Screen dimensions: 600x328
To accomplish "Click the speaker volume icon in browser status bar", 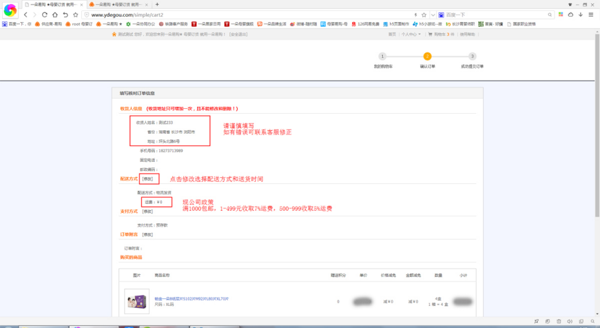I will (x=570, y=322).
